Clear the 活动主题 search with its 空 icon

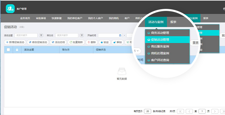point(41,35)
